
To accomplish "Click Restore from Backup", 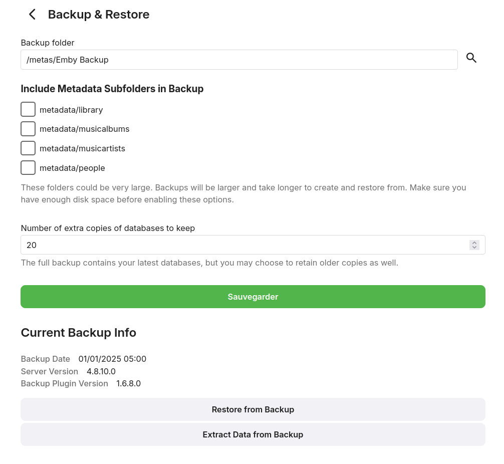I will (253, 409).
